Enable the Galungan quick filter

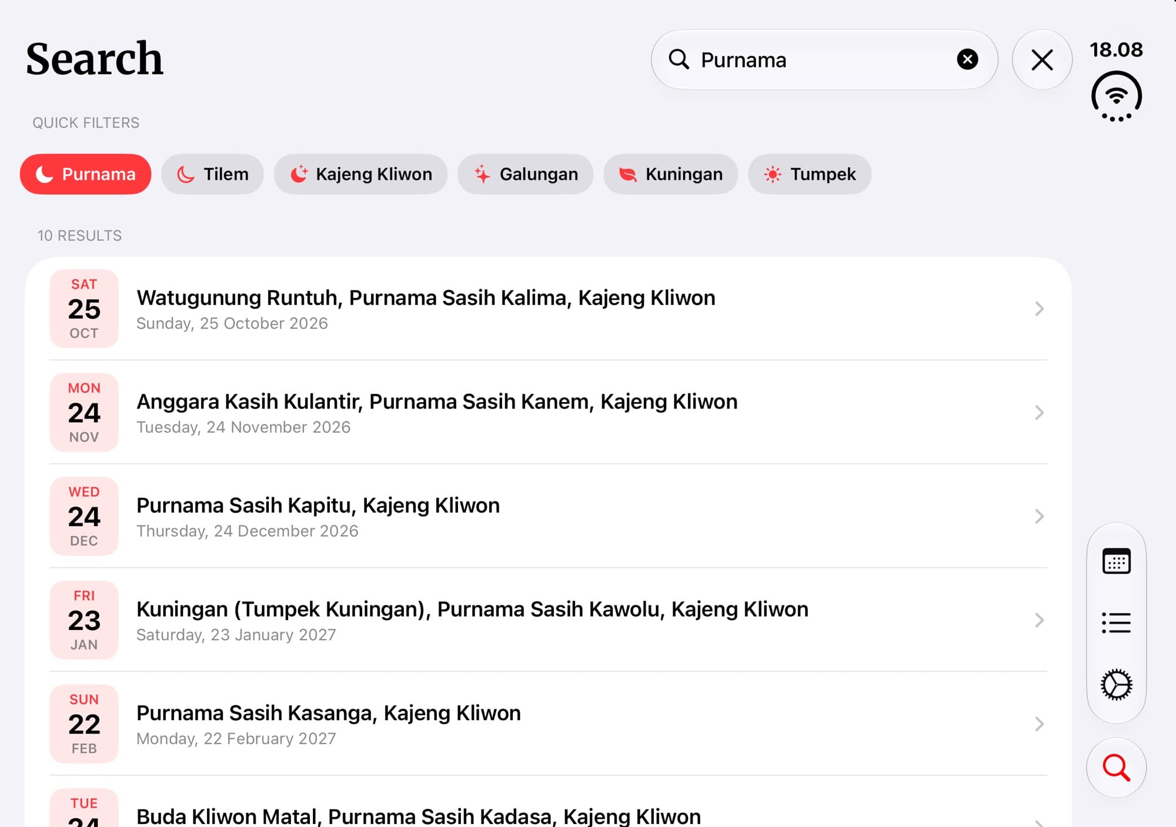tap(525, 174)
